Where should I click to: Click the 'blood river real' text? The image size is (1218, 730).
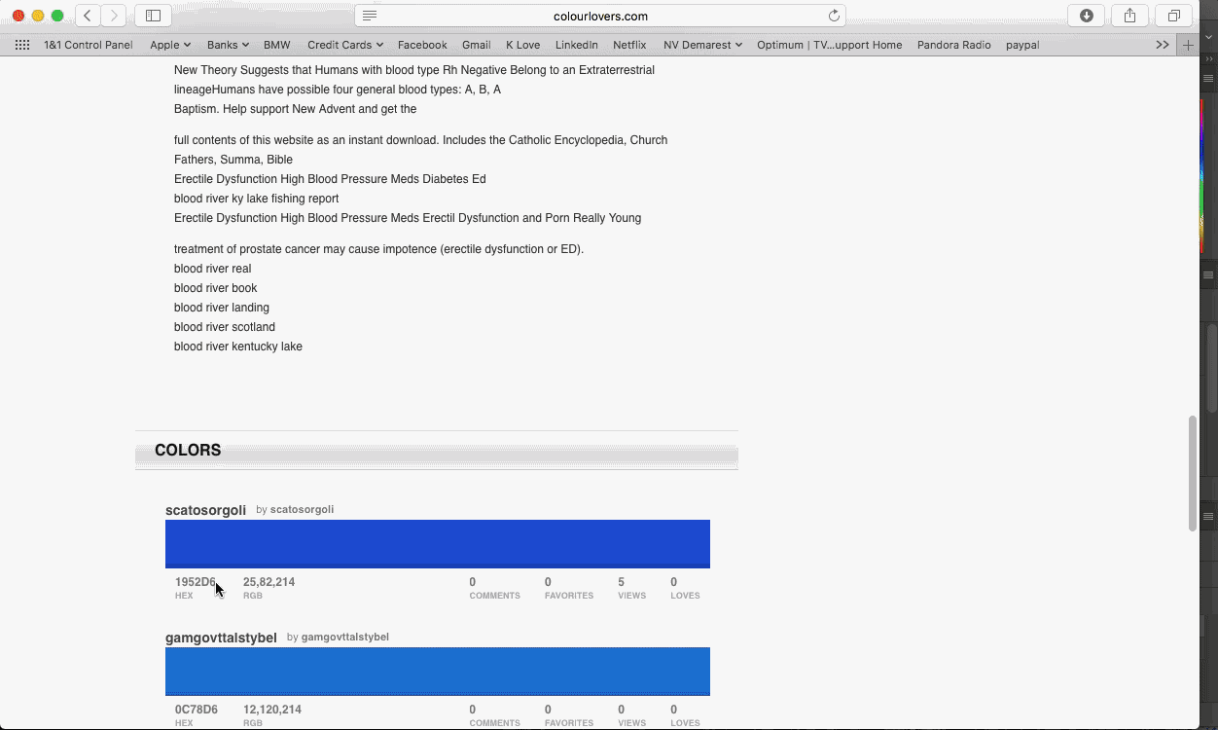[213, 269]
